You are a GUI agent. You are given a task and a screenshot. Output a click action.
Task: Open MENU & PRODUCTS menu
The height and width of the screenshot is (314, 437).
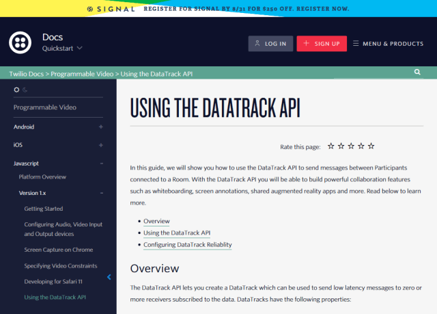coord(388,44)
